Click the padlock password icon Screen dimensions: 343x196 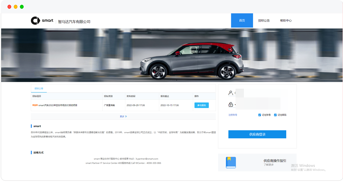click(231, 105)
